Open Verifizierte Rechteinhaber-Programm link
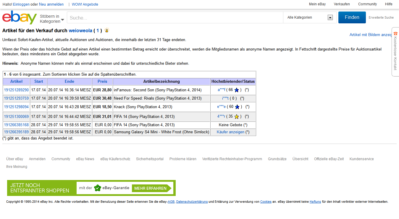 click(x=232, y=159)
